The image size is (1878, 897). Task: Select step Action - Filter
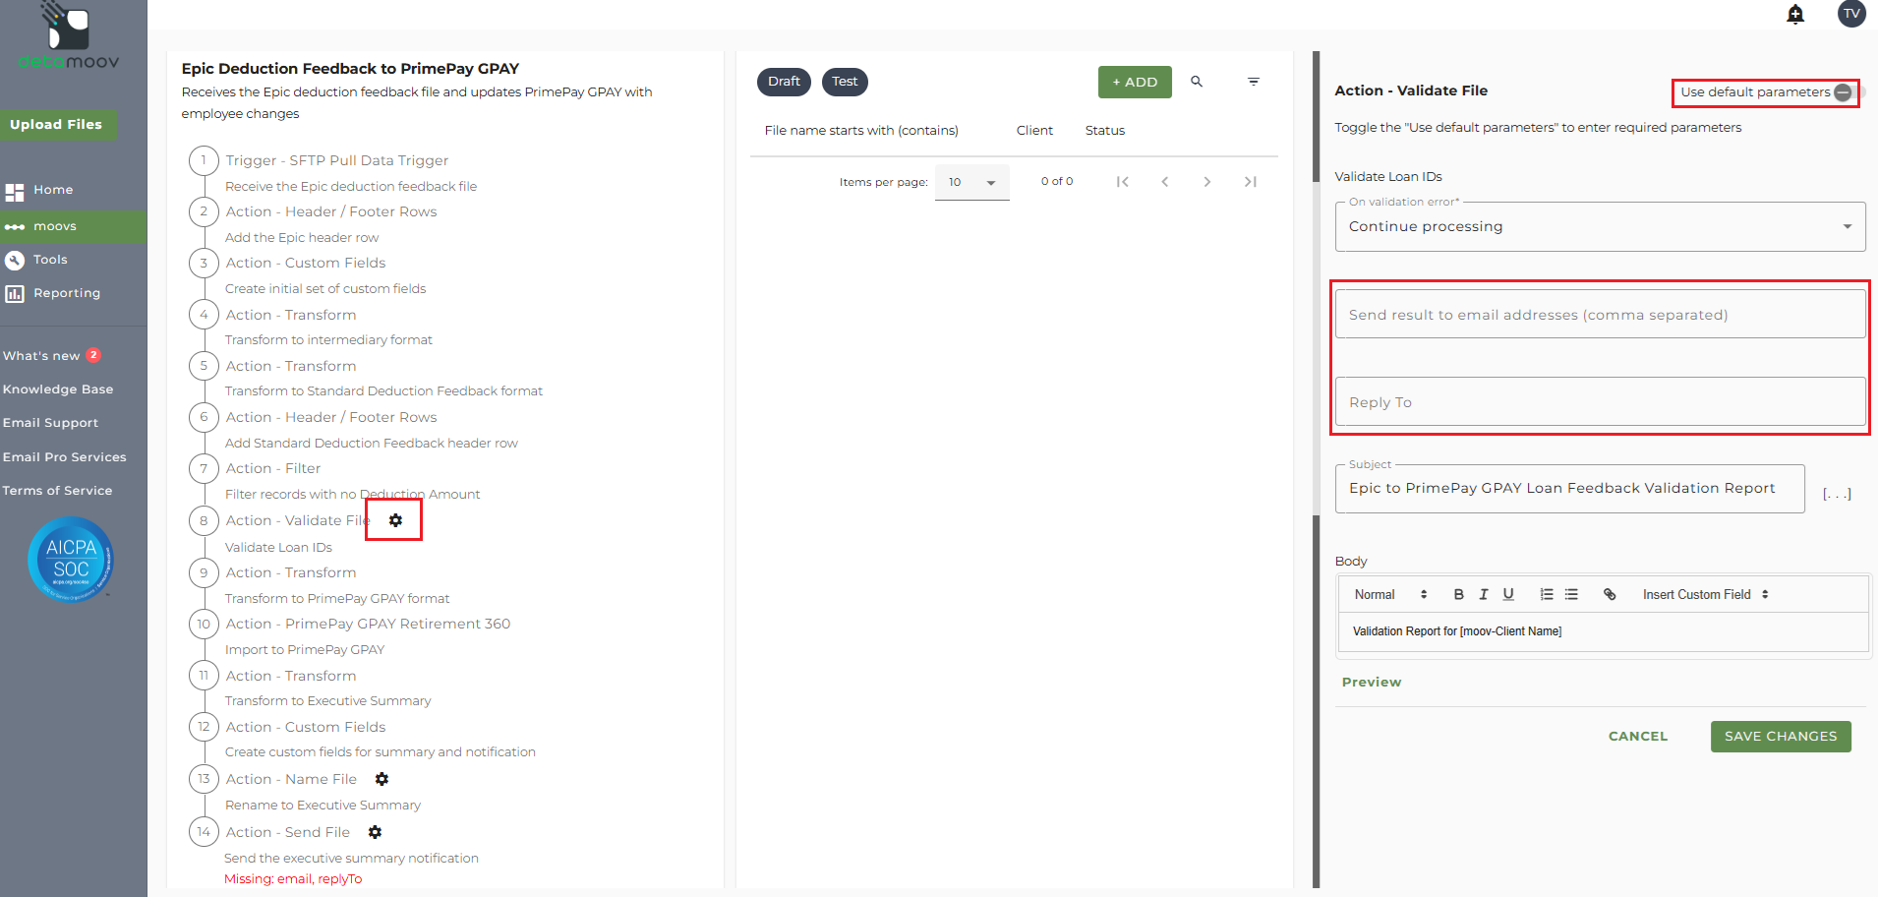click(x=273, y=469)
